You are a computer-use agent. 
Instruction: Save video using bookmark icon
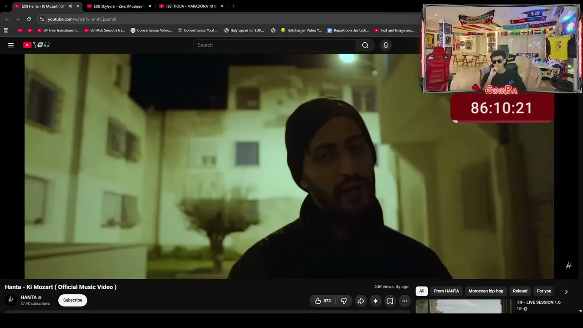pyautogui.click(x=390, y=301)
